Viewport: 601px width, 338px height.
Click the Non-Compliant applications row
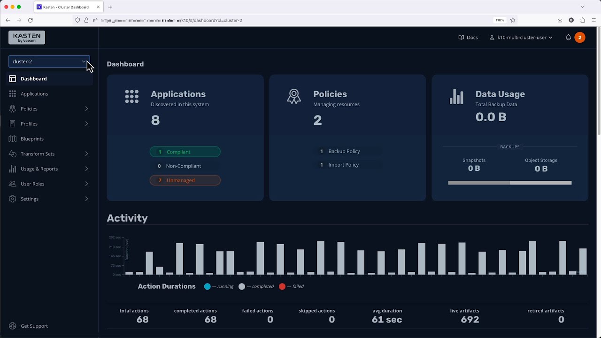pos(185,166)
